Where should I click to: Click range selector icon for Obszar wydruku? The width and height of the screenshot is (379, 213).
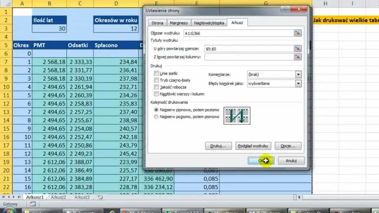pos(298,33)
